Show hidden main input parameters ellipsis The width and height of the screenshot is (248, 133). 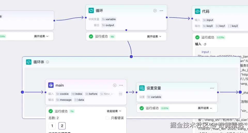121,94
